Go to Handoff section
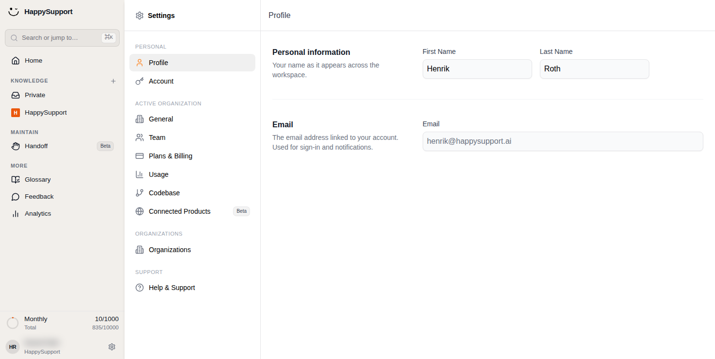Image resolution: width=715 pixels, height=359 pixels. 62,146
